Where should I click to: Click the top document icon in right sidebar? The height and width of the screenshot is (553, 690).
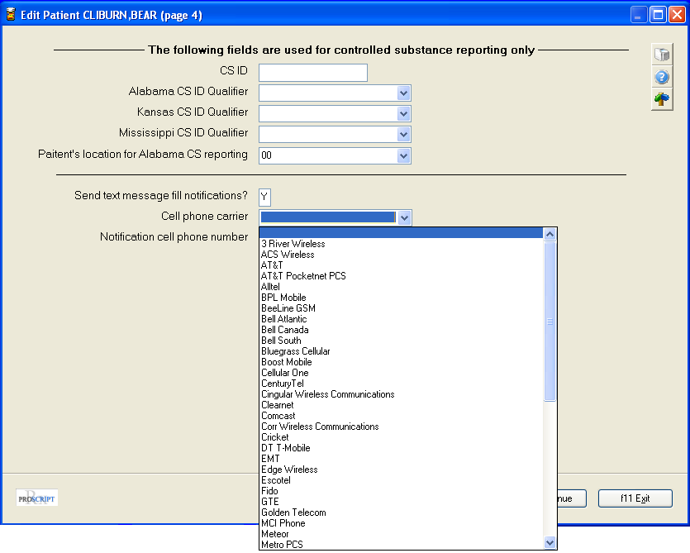click(662, 55)
